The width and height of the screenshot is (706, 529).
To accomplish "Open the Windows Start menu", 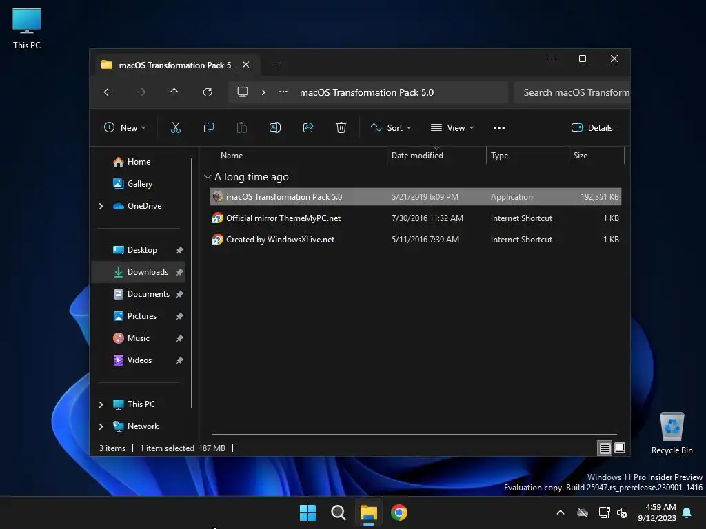I will click(308, 512).
